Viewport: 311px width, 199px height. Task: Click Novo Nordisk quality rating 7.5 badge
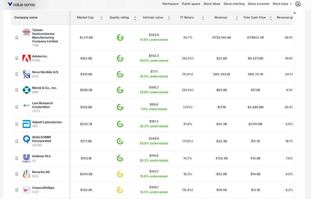tap(120, 74)
